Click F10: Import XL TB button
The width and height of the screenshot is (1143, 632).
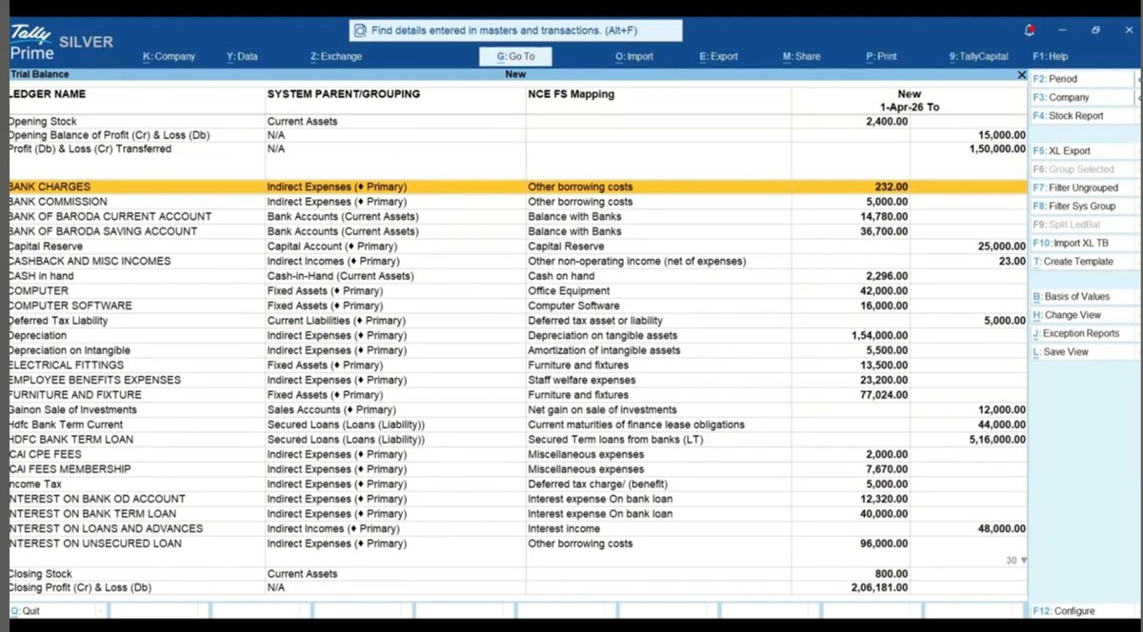(1083, 243)
